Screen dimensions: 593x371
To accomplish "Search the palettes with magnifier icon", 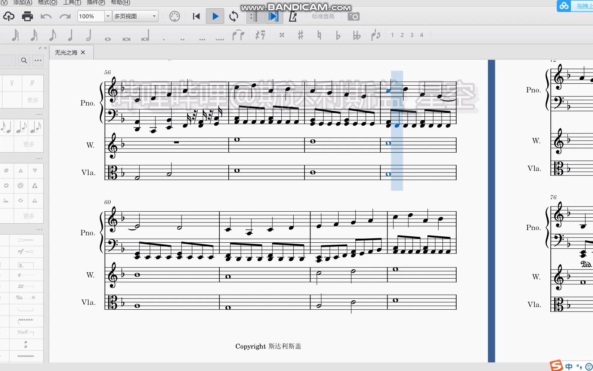I will pos(24,60).
